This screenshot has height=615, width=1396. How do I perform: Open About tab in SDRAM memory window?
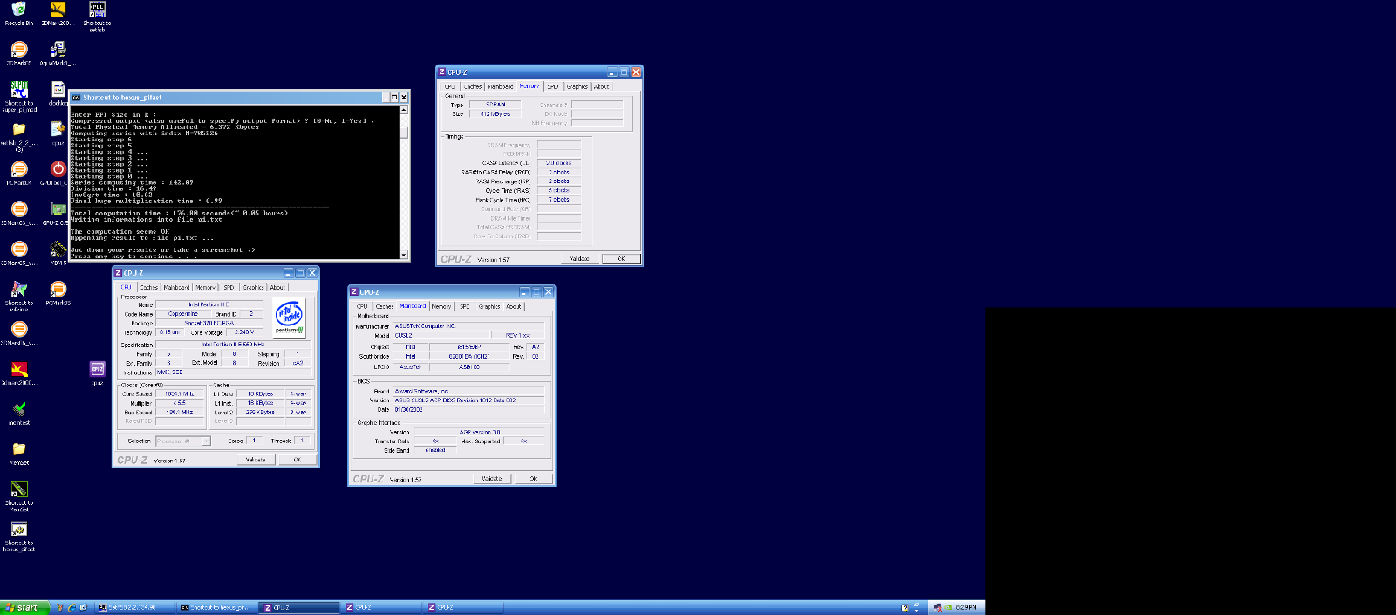[x=602, y=86]
